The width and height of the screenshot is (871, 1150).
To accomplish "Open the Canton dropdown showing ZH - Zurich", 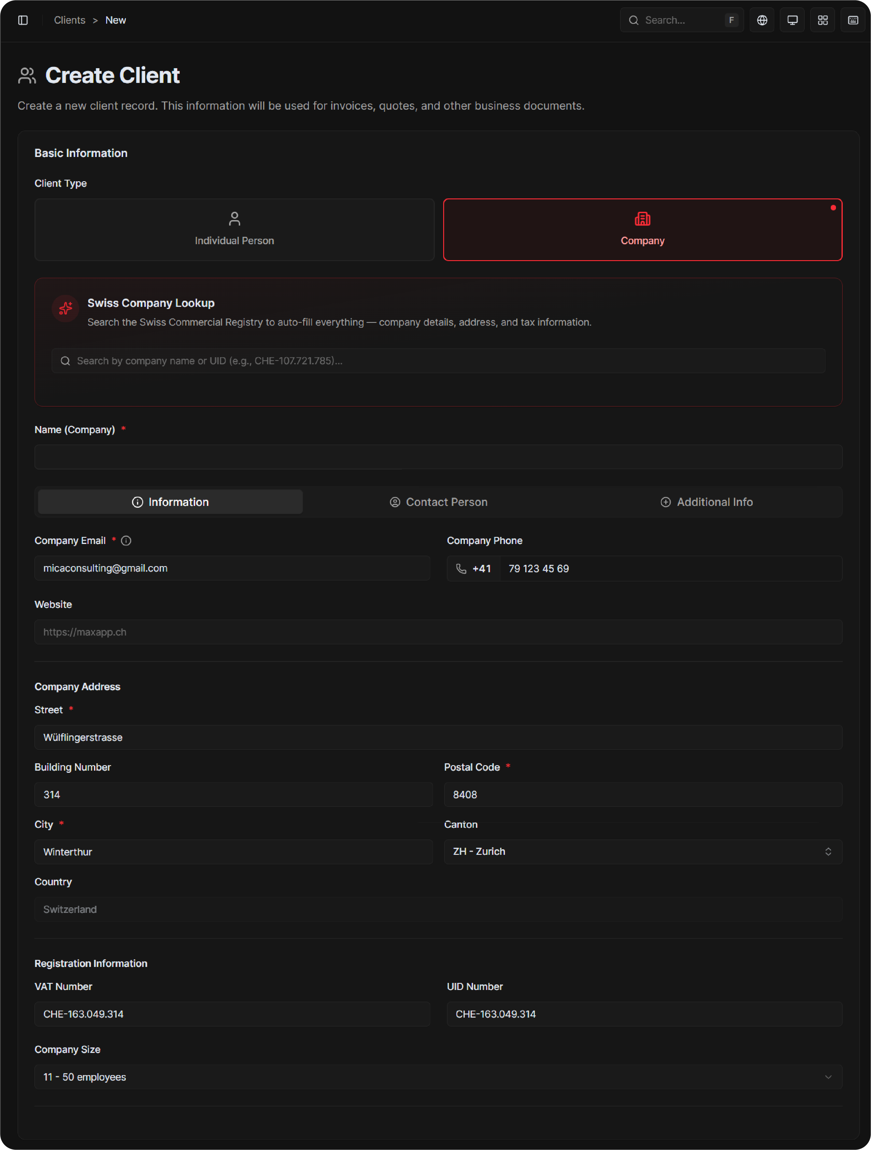I will [643, 851].
